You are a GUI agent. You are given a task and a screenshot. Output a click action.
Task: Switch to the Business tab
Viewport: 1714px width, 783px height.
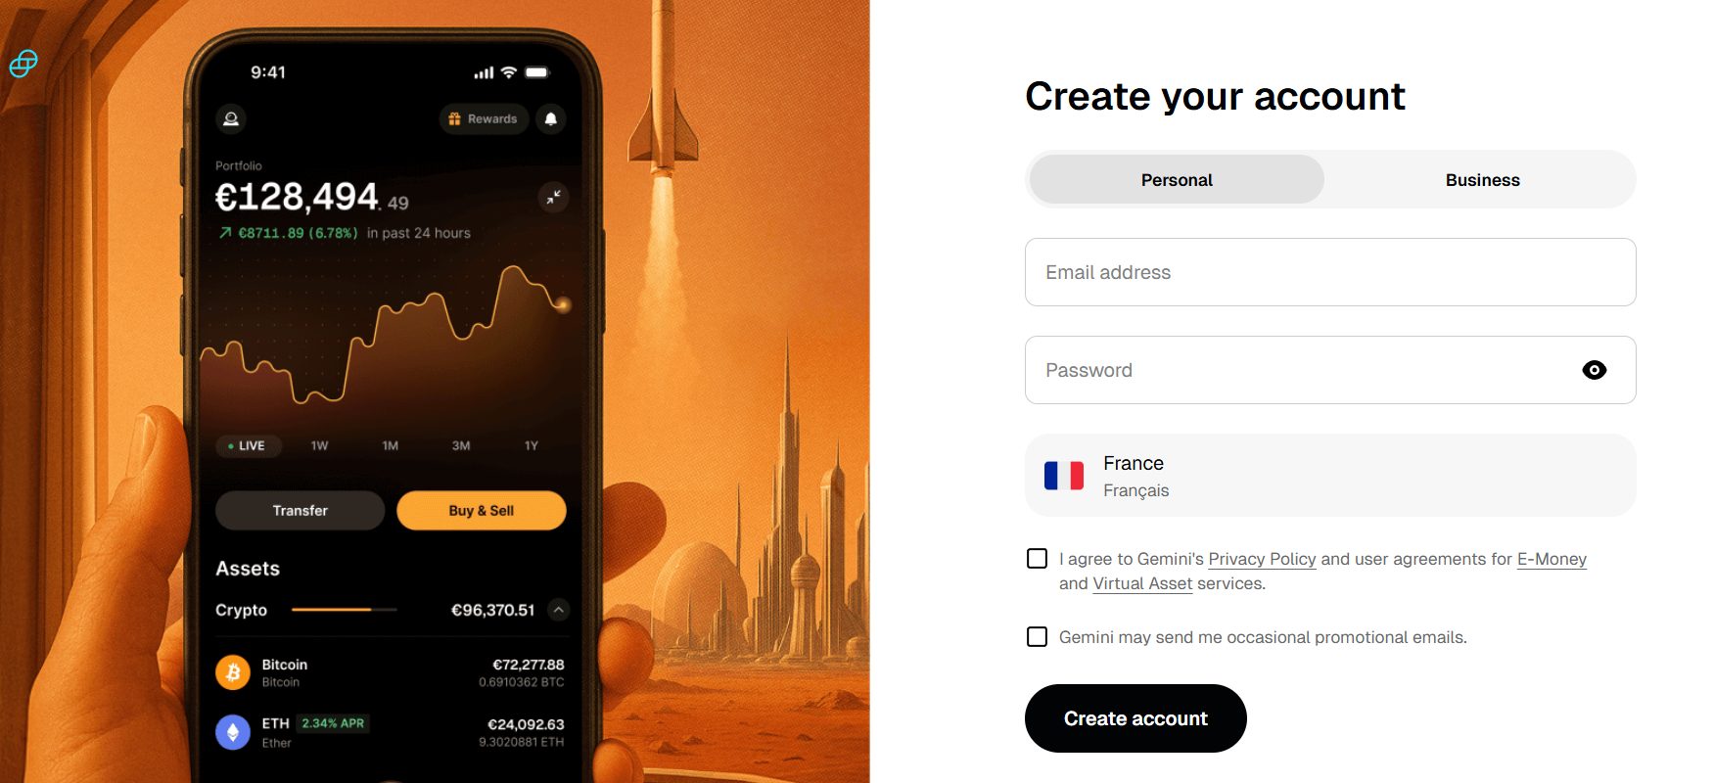[x=1482, y=179]
